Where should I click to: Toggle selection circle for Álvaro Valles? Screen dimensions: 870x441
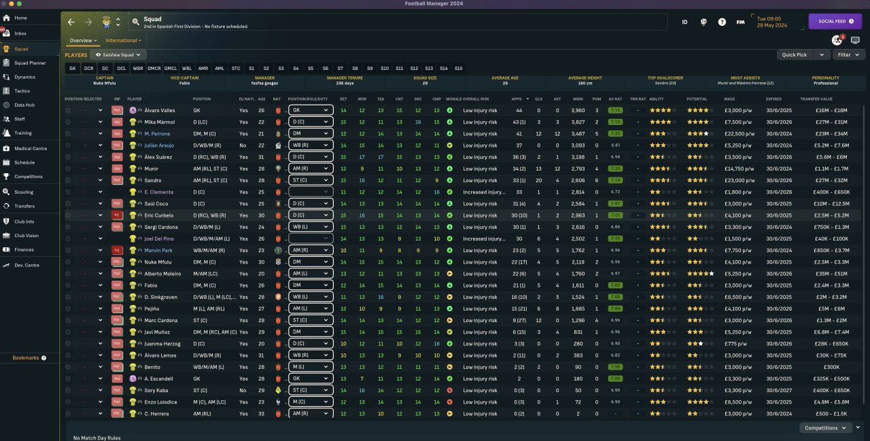[68, 110]
